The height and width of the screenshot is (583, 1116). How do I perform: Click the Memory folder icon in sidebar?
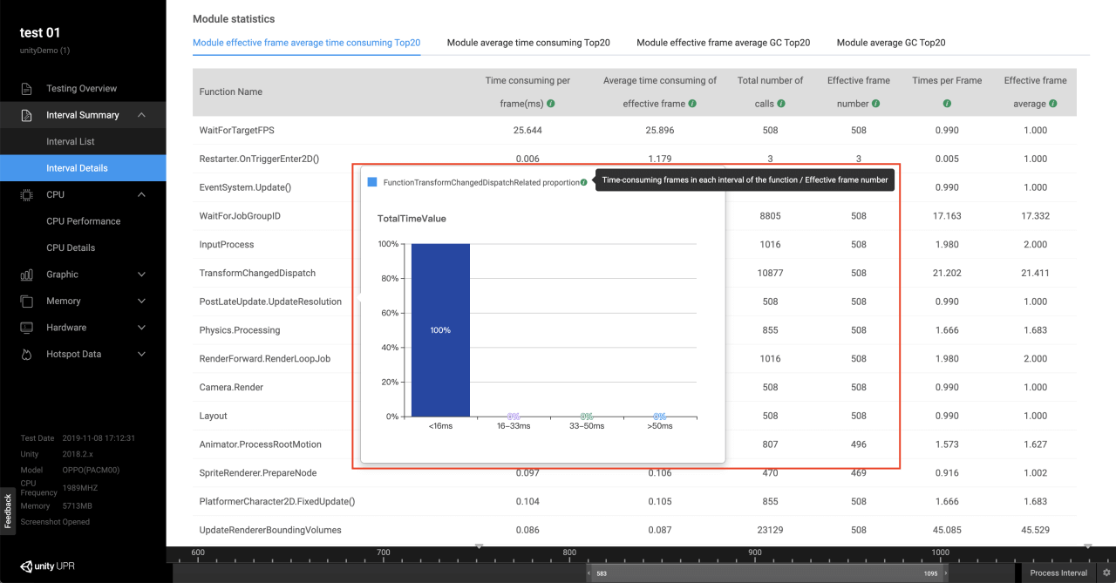point(27,302)
